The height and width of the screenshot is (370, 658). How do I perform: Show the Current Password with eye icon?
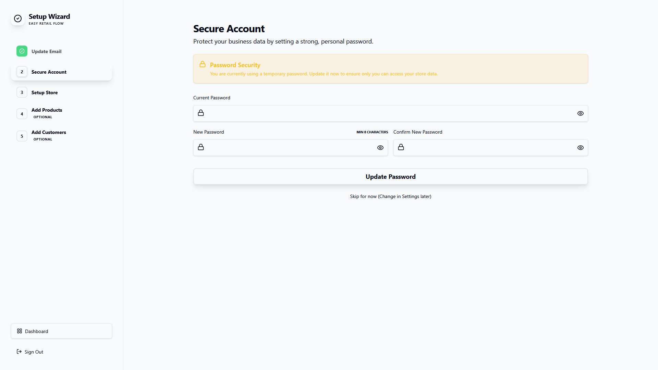581,113
